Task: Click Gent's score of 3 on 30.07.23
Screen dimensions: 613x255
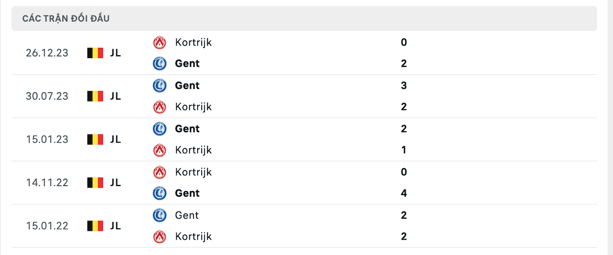Action: pos(404,86)
